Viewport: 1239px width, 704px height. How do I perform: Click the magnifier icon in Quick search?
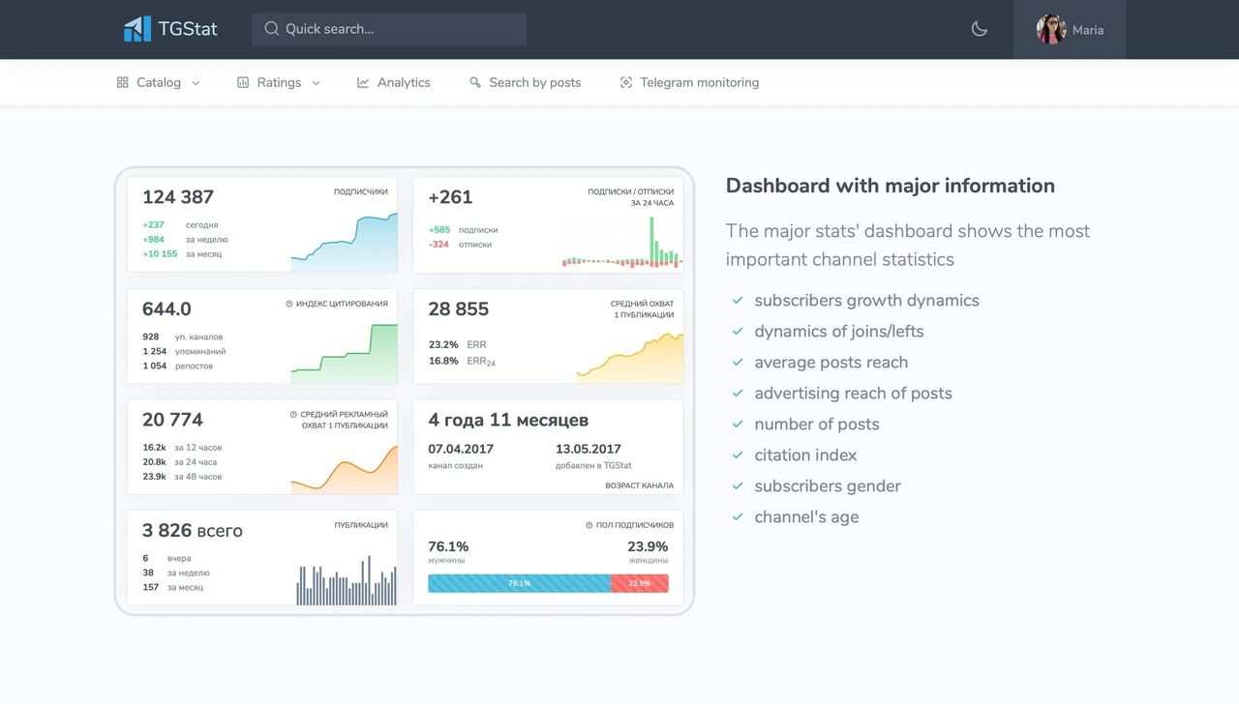pyautogui.click(x=272, y=29)
